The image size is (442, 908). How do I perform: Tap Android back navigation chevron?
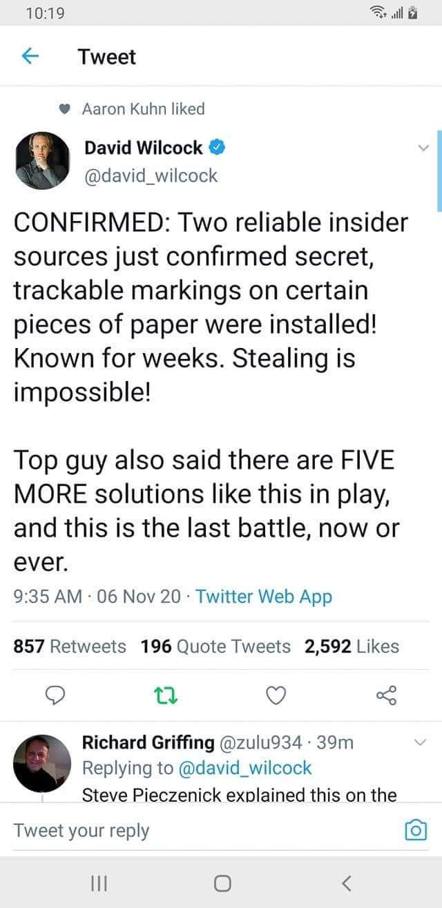coord(347,882)
